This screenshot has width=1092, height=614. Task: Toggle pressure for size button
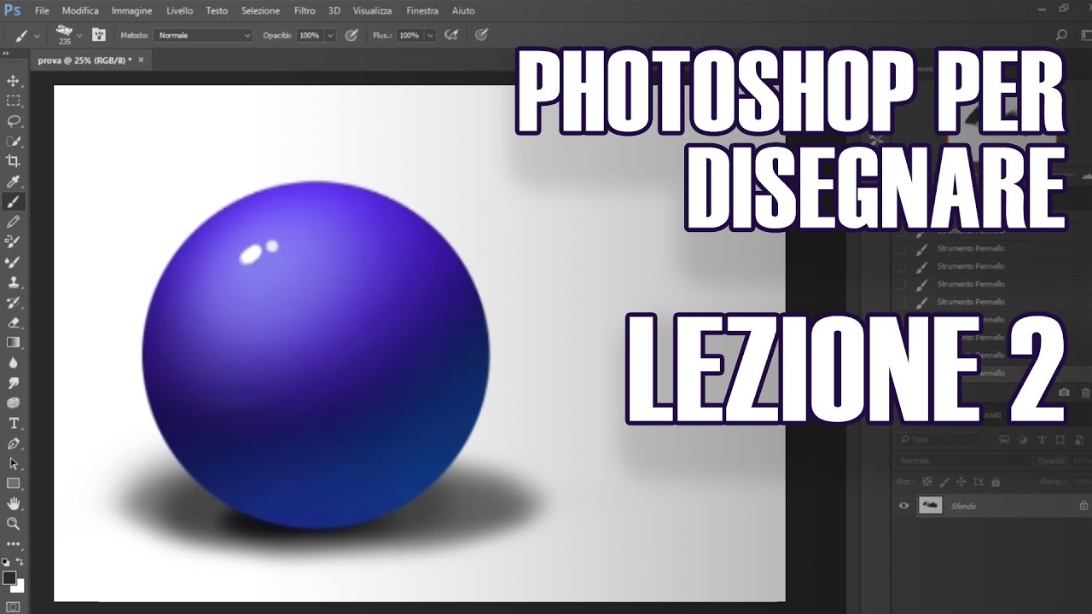point(481,35)
